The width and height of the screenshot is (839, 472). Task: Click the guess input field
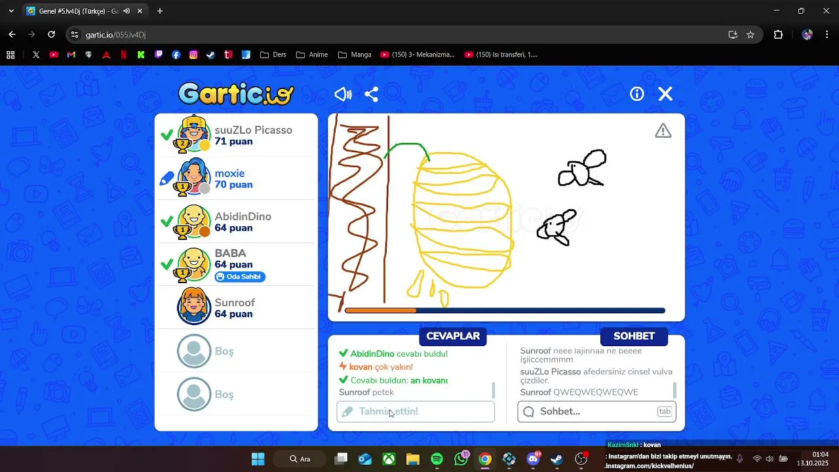click(416, 412)
